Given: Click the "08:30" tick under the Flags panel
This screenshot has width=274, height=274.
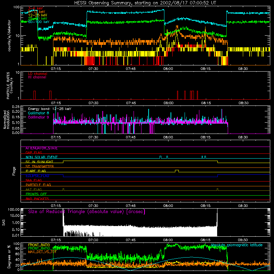Looking at the screenshot, I should coord(243,206).
